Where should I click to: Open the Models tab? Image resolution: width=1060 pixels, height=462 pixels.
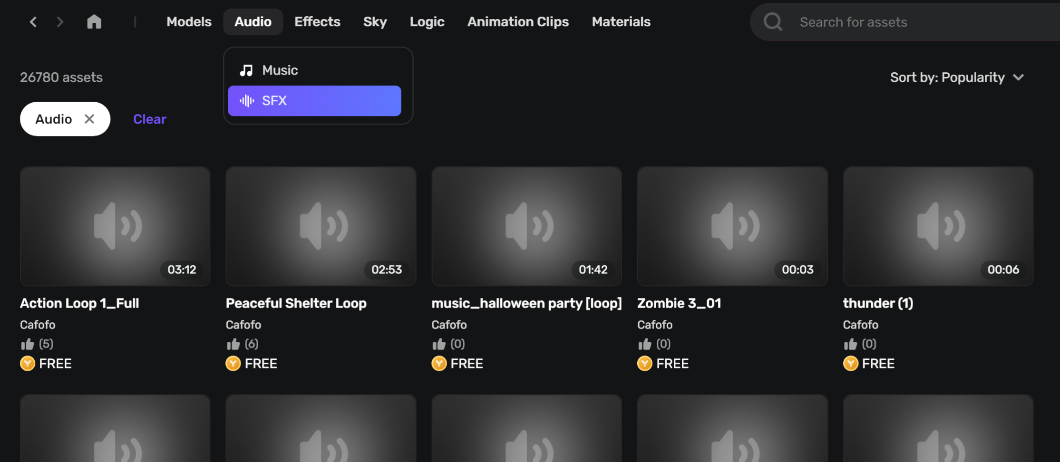pos(189,22)
